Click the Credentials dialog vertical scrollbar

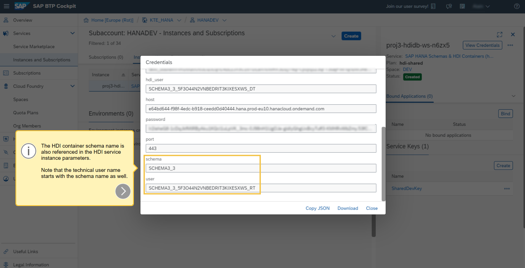pyautogui.click(x=383, y=164)
